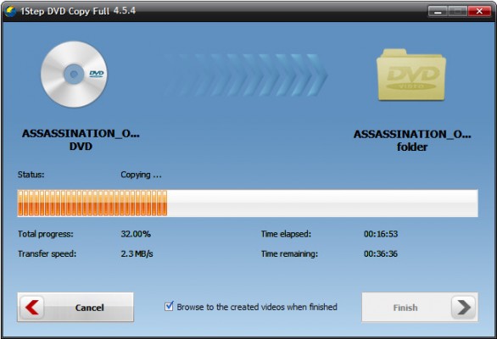Viewport: 497px width, 339px height.
Task: Click the orange copying progress bar
Action: point(92,203)
